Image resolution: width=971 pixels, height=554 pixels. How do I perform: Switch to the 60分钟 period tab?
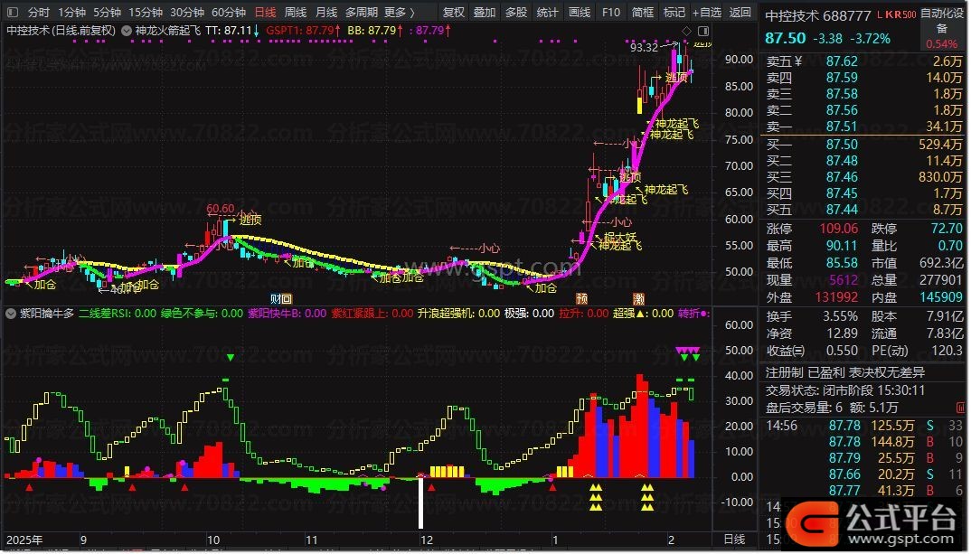coord(229,13)
